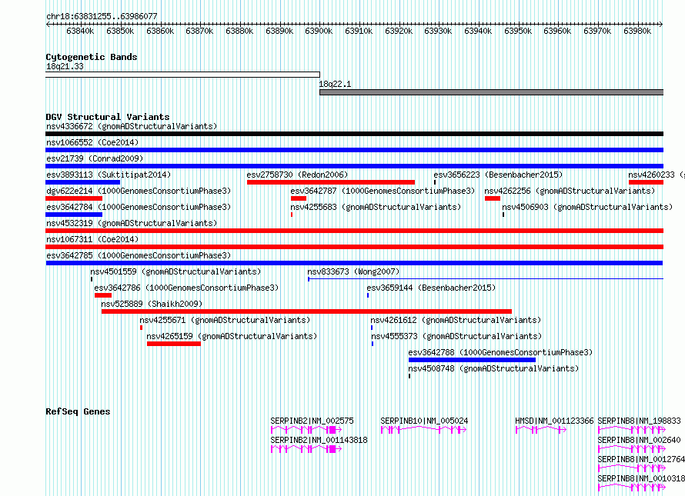Click the 63870k ruler position
Screen dimensions: 685x496
pyautogui.click(x=199, y=31)
